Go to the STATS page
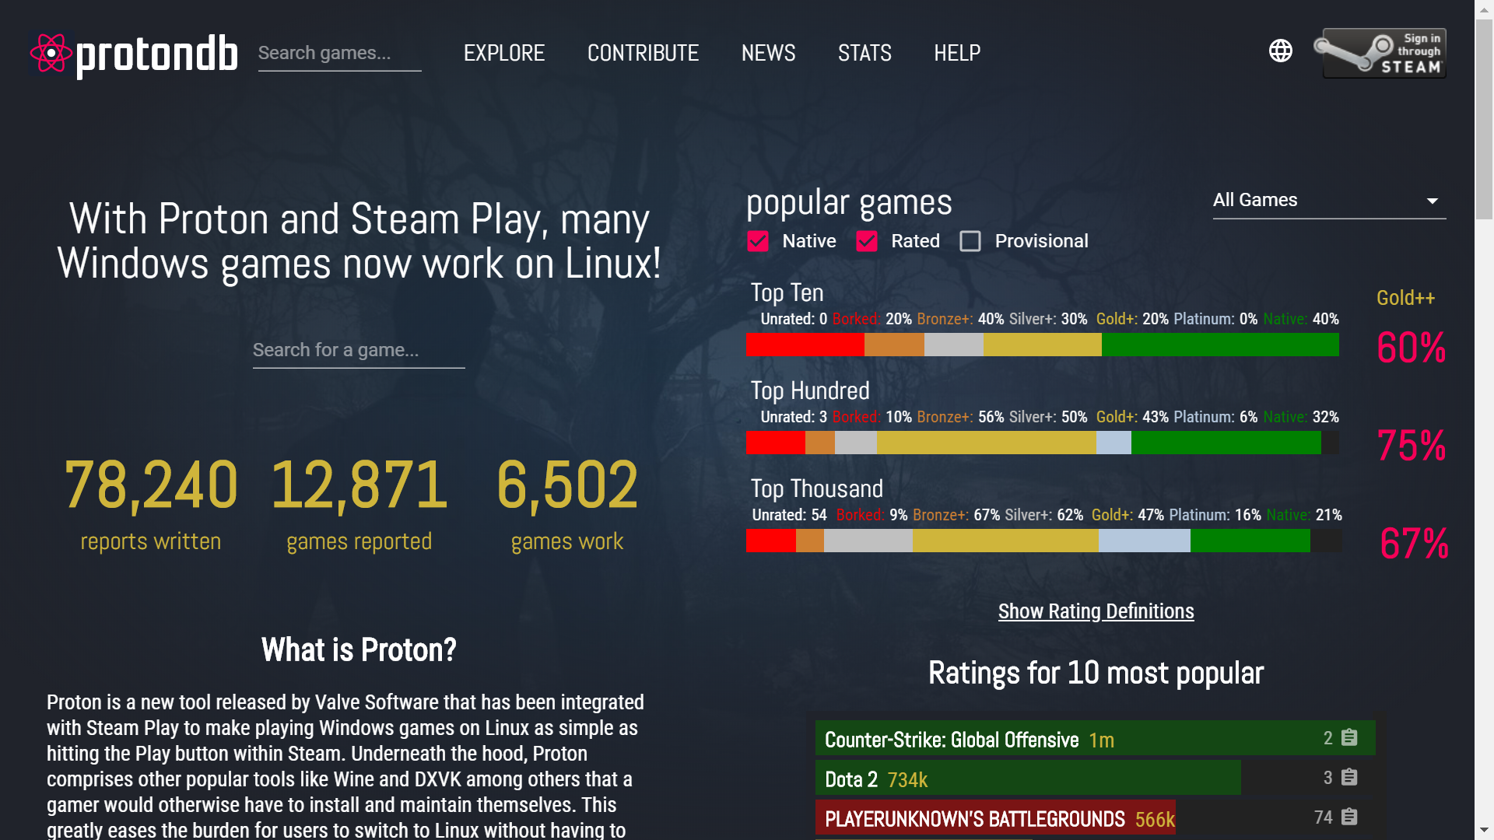The width and height of the screenshot is (1494, 840). tap(864, 53)
